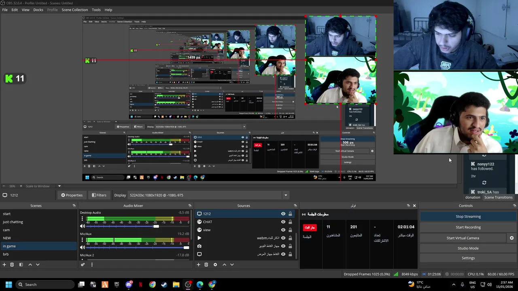Viewport: 518px width, 291px height.
Task: Open Microsoft Edge from the taskbar
Action: 200,285
